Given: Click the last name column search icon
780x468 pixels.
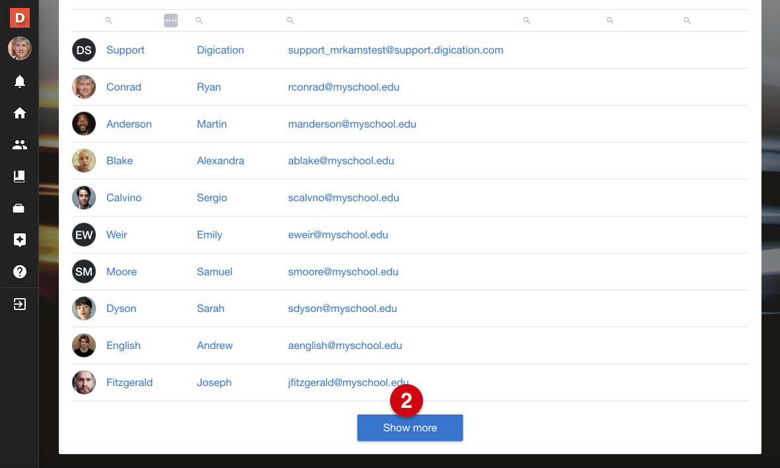Looking at the screenshot, I should [x=108, y=20].
